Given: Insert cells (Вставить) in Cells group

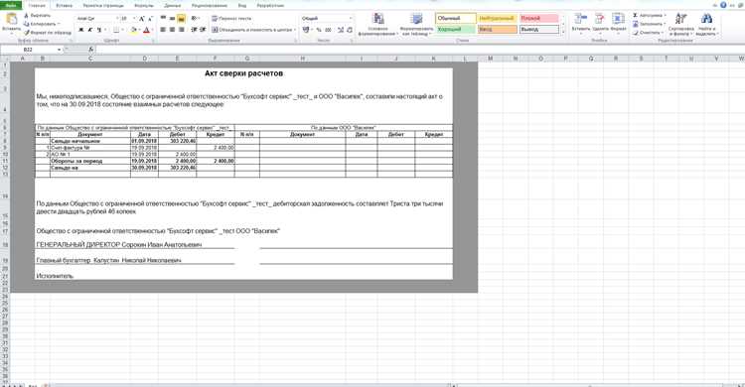Looking at the screenshot, I should coord(581,24).
